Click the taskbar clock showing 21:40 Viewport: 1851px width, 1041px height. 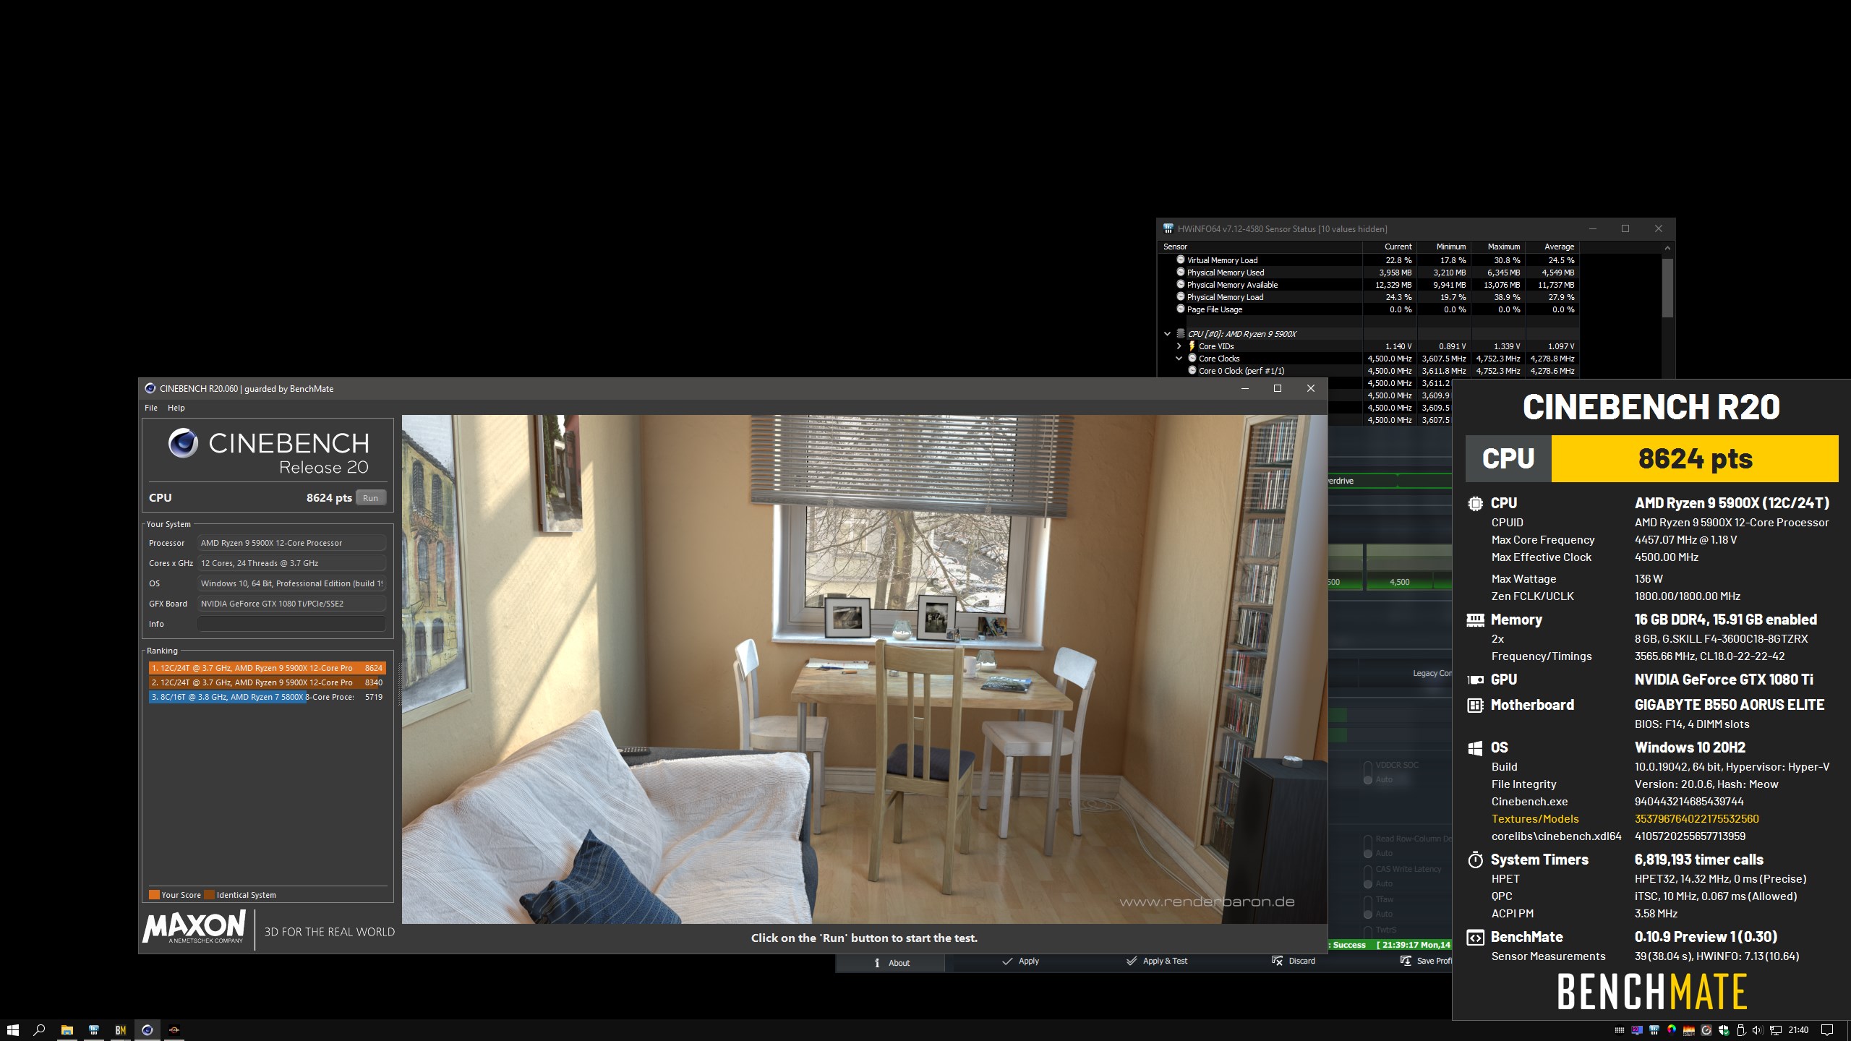pyautogui.click(x=1798, y=1030)
